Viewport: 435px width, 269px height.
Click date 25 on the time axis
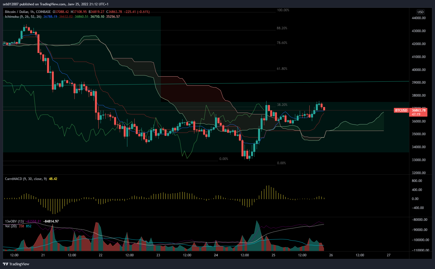click(x=273, y=255)
